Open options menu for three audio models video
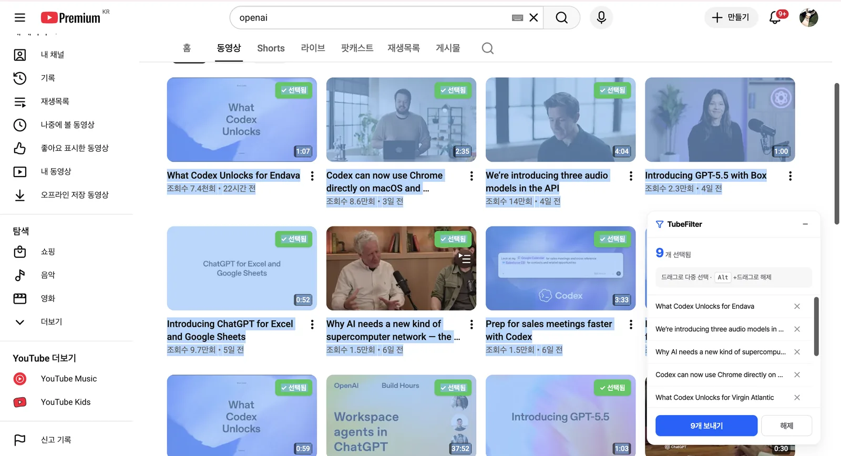 [631, 176]
